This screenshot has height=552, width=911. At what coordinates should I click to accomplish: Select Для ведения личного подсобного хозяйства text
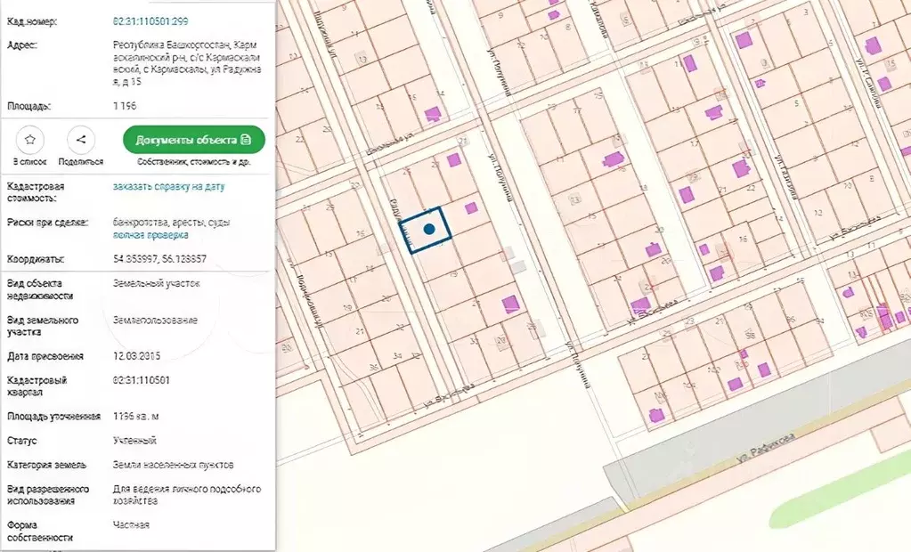click(187, 495)
